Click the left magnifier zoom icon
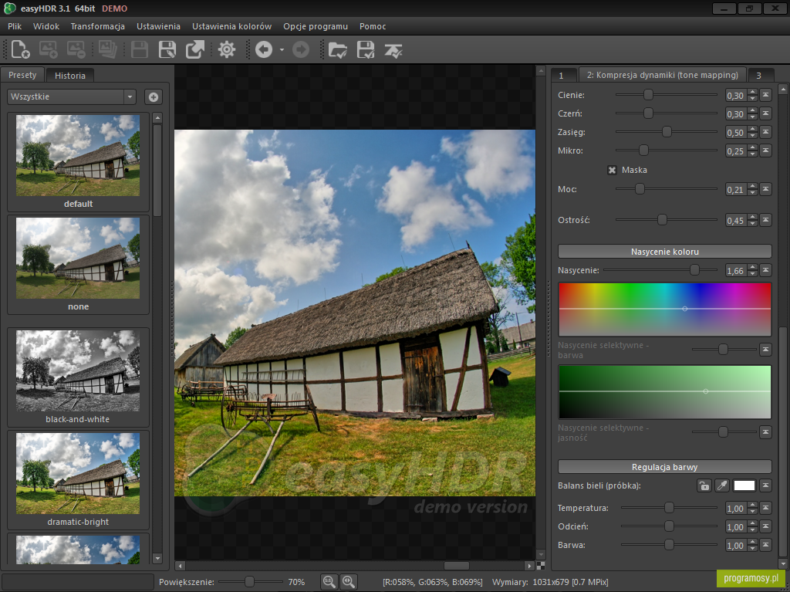 329,582
